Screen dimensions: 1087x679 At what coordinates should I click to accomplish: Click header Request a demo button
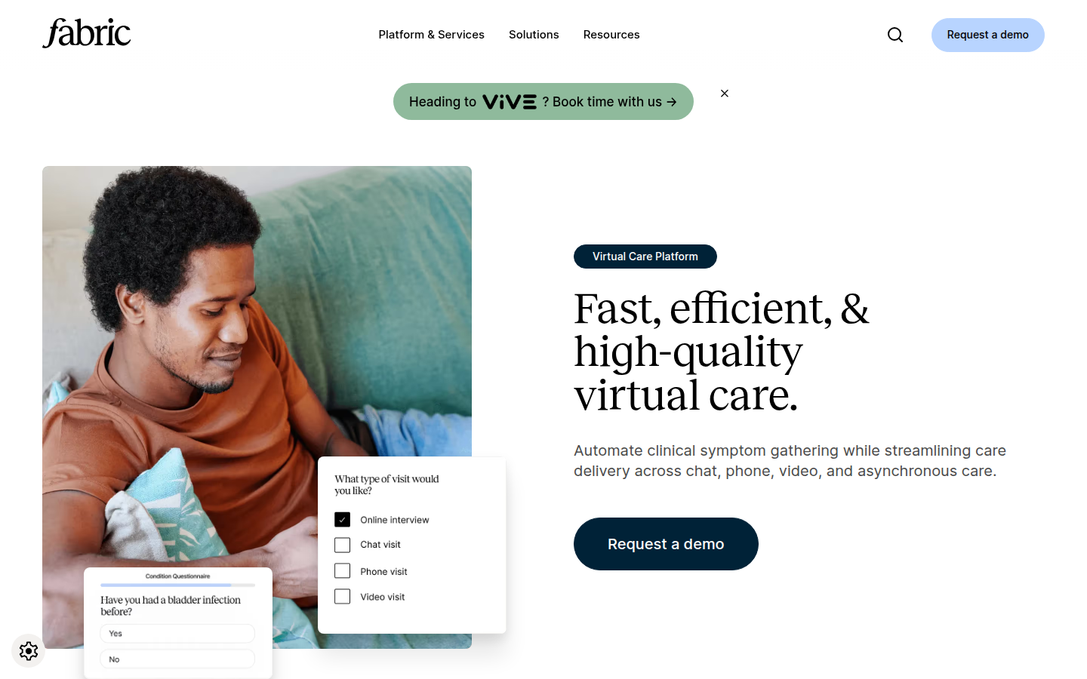pos(988,35)
